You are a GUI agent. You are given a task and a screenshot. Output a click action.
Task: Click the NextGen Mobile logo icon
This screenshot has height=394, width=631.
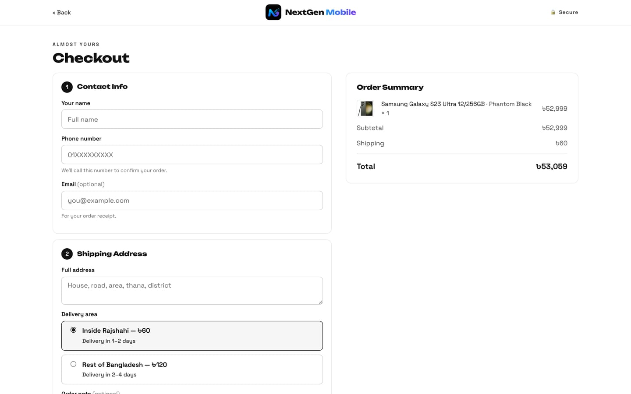pyautogui.click(x=273, y=12)
